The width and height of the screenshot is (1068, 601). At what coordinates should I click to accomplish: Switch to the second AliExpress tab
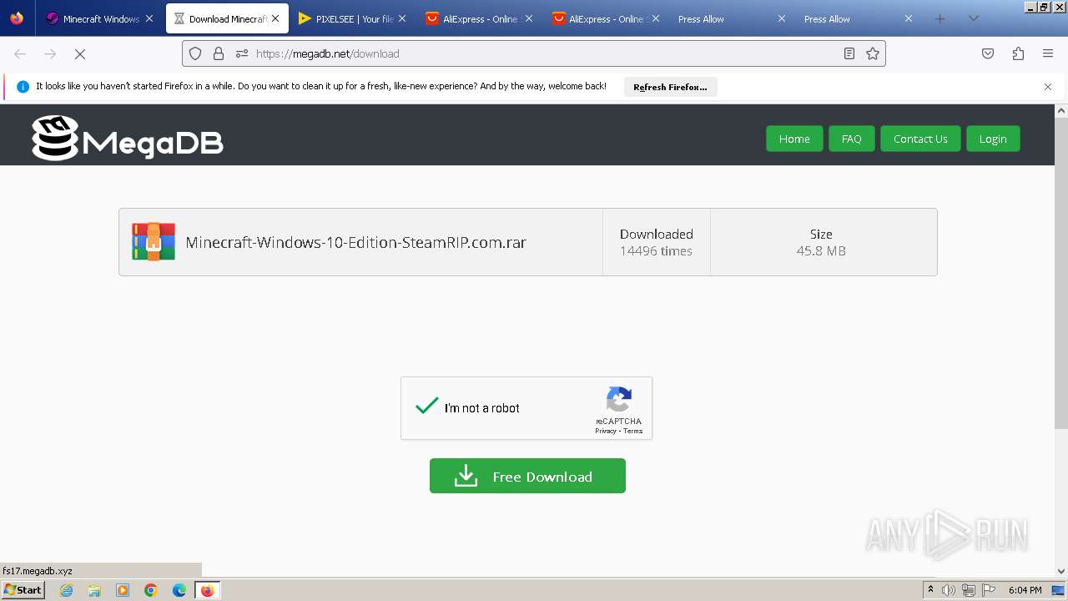tap(606, 18)
